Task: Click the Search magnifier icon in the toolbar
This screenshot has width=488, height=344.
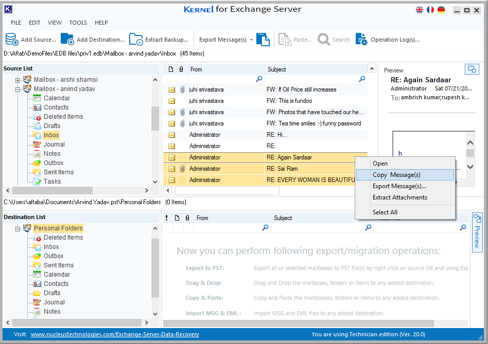Action: tap(324, 40)
